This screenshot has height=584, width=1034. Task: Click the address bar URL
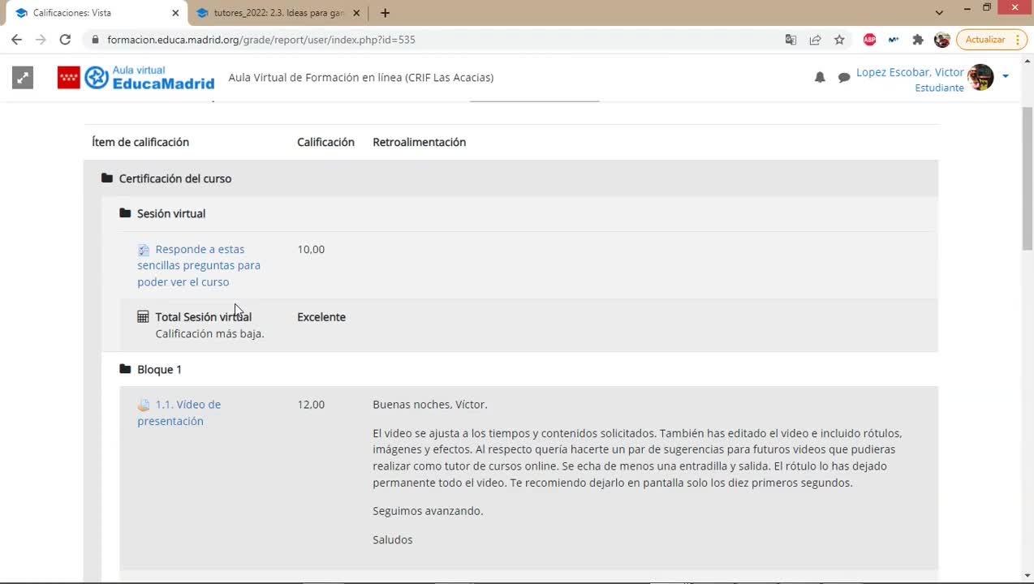pyautogui.click(x=261, y=39)
